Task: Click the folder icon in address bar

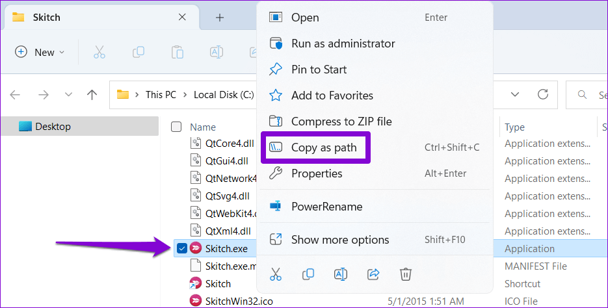Action: (x=123, y=94)
